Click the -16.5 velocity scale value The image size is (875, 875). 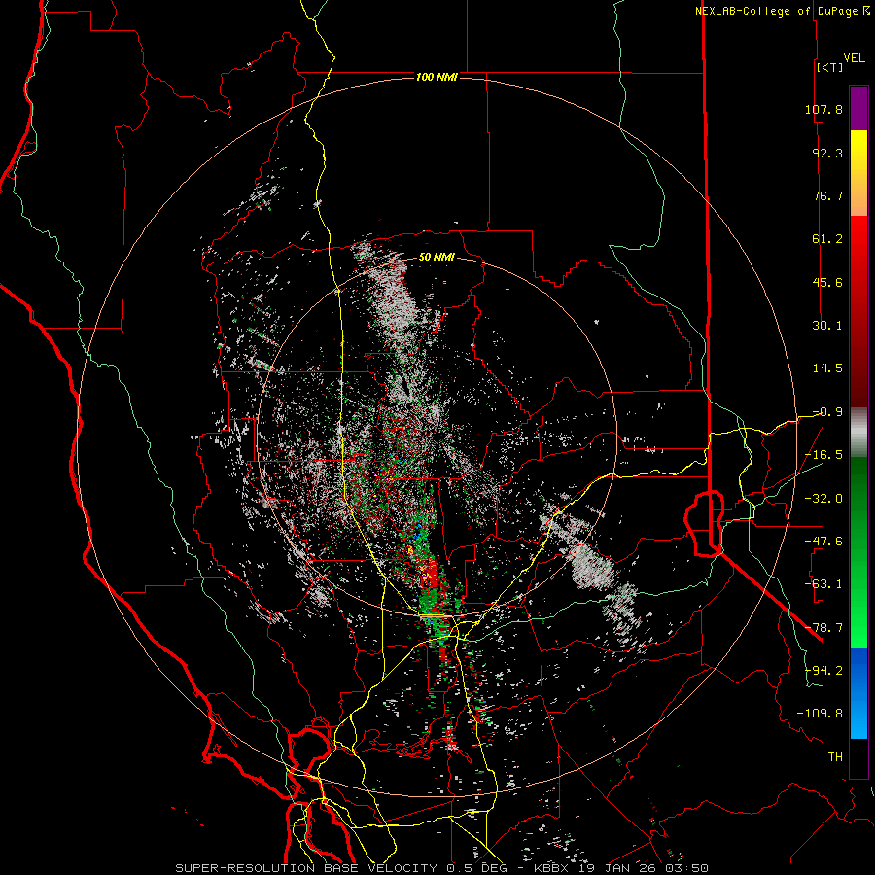(x=823, y=455)
